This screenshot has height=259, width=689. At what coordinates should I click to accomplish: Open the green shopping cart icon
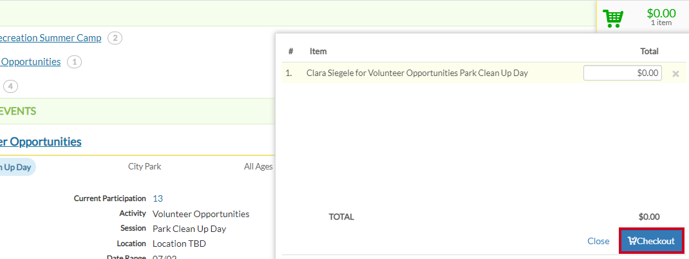tap(613, 19)
